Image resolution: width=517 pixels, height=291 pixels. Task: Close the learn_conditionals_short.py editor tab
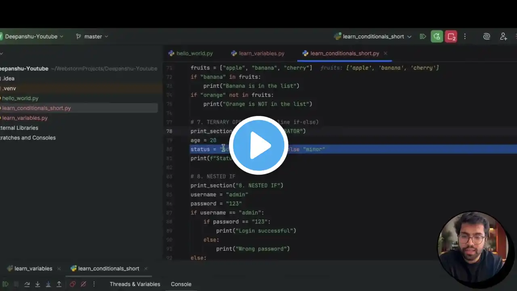[x=385, y=53]
